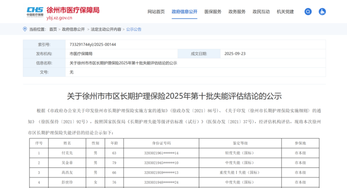This screenshot has width=347, height=188.
Task: Go to 政务服务 section
Action: click(x=237, y=12)
